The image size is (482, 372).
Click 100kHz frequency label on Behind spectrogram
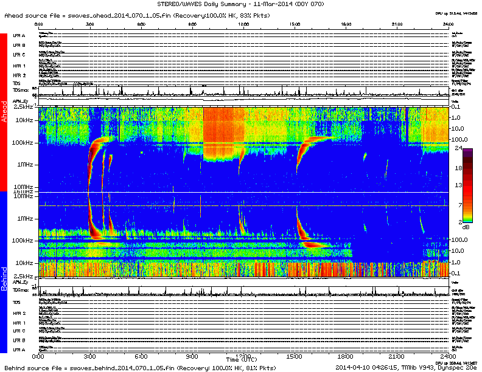[23, 240]
